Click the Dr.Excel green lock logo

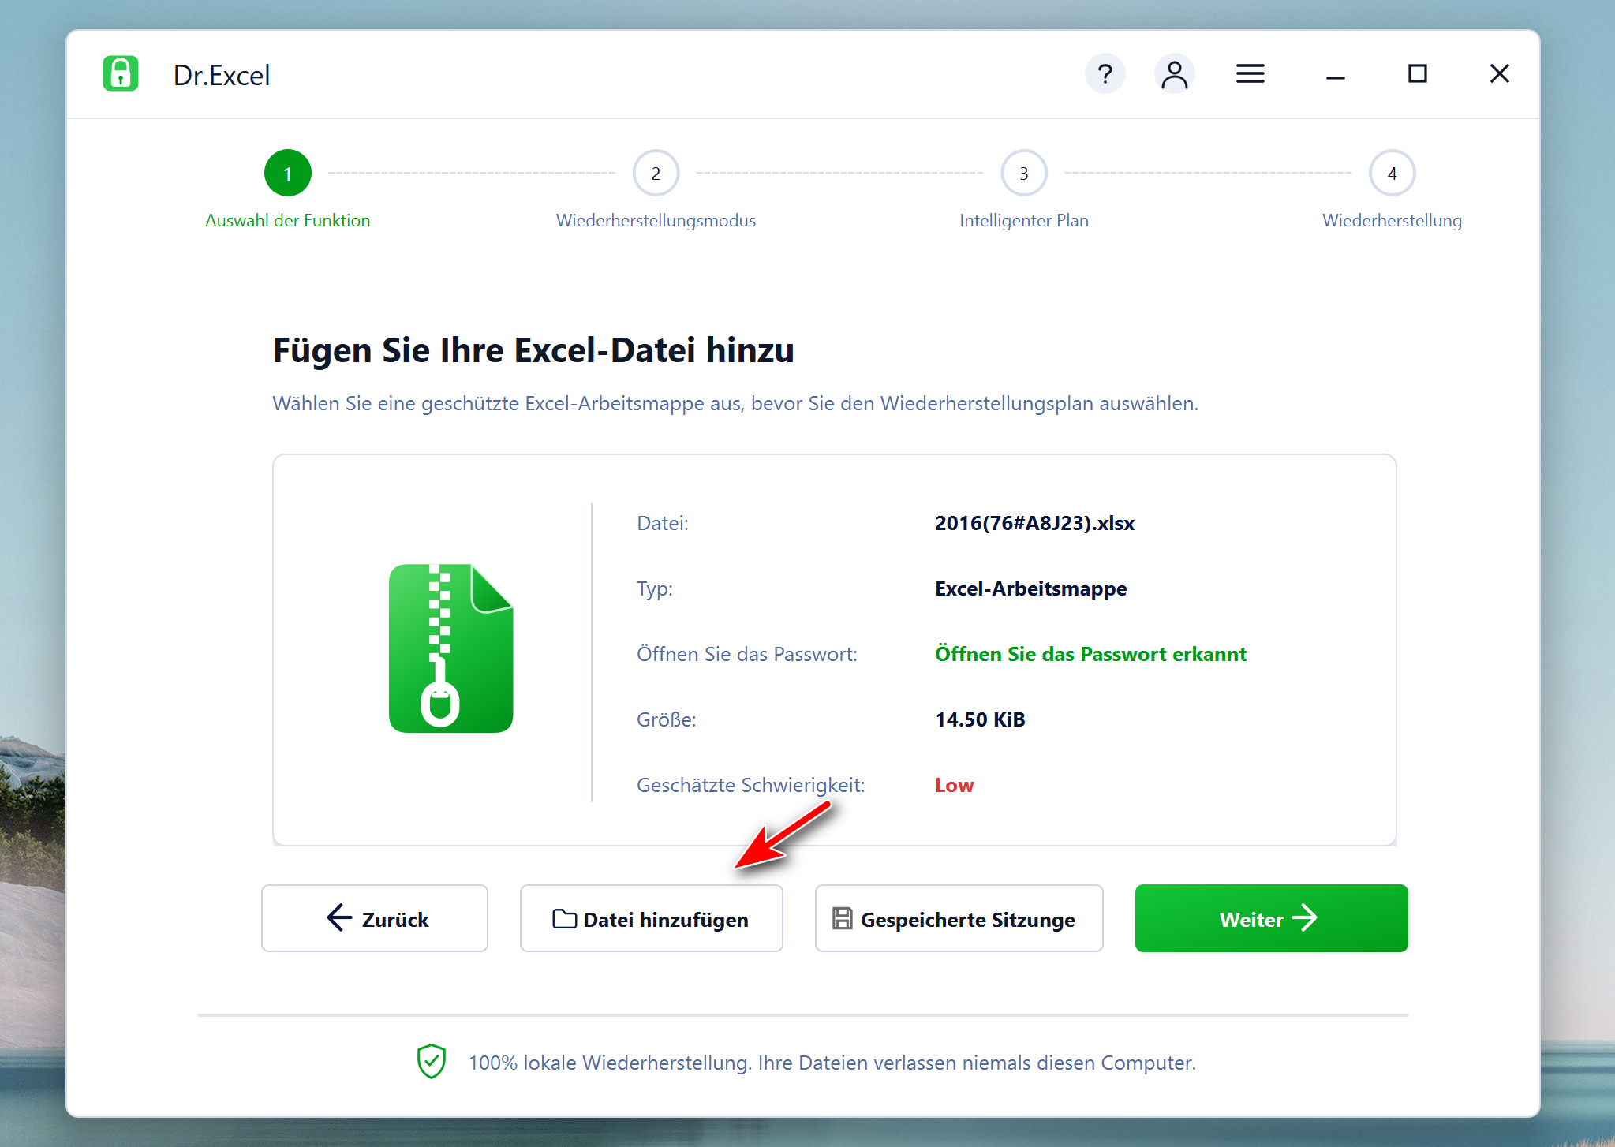point(121,73)
